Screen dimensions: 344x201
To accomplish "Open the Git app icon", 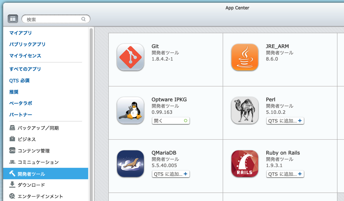I will pyautogui.click(x=130, y=57).
